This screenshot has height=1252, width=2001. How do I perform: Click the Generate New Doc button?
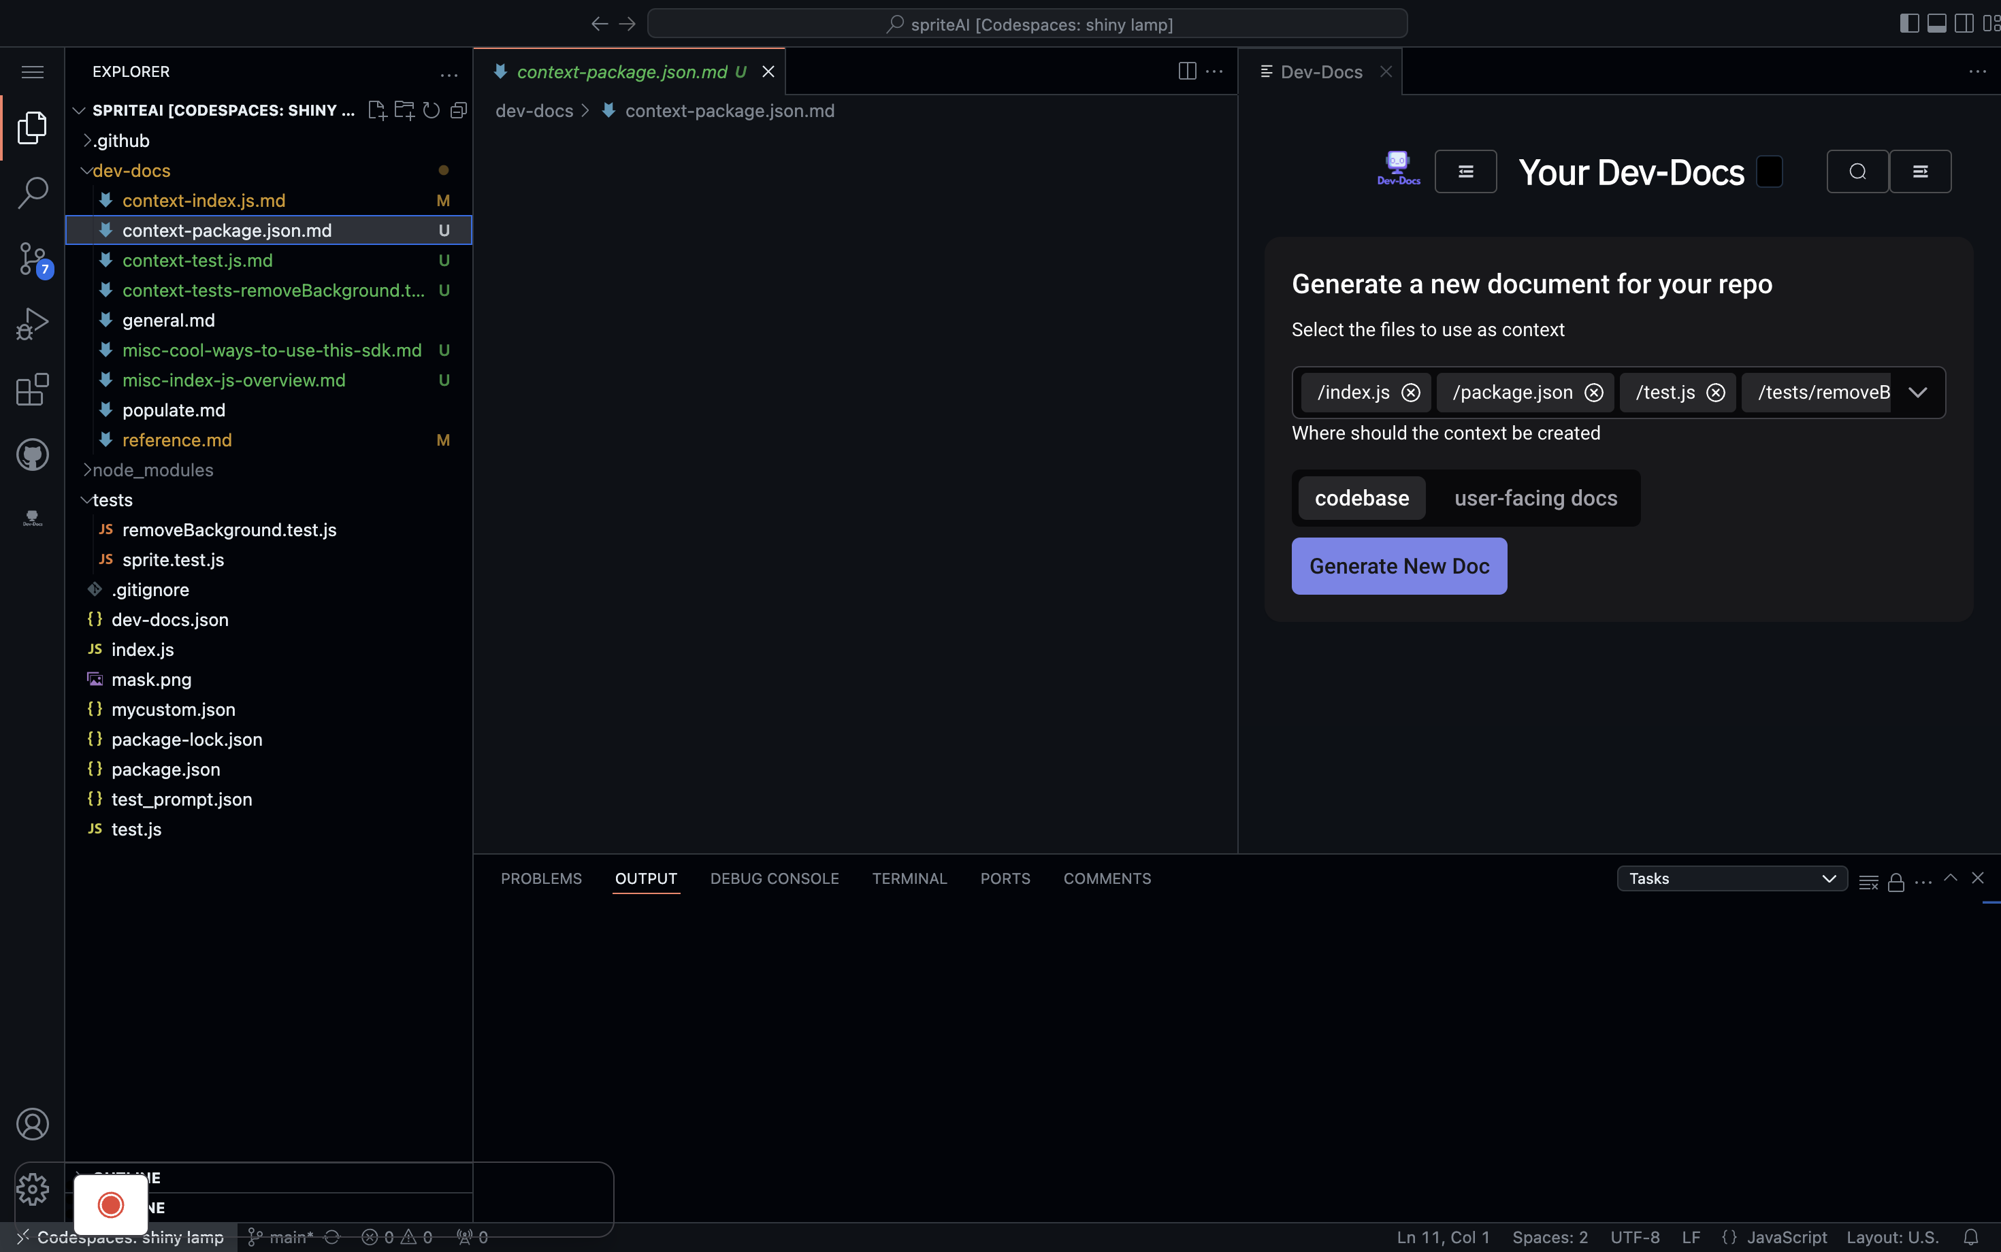tap(1399, 566)
